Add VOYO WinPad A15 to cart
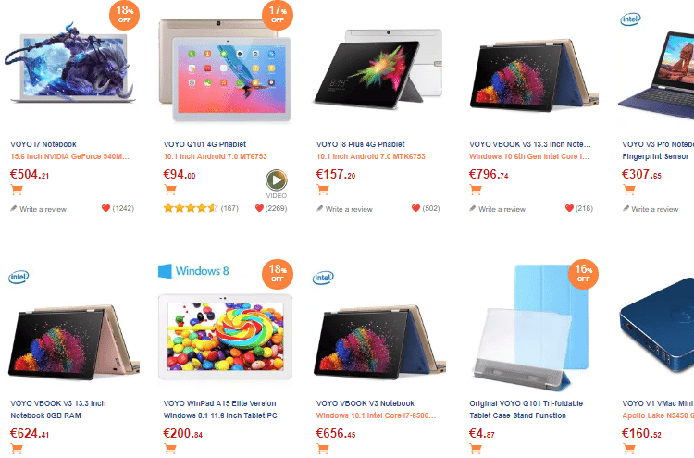Screen dimensions: 694x458 pos(170,449)
